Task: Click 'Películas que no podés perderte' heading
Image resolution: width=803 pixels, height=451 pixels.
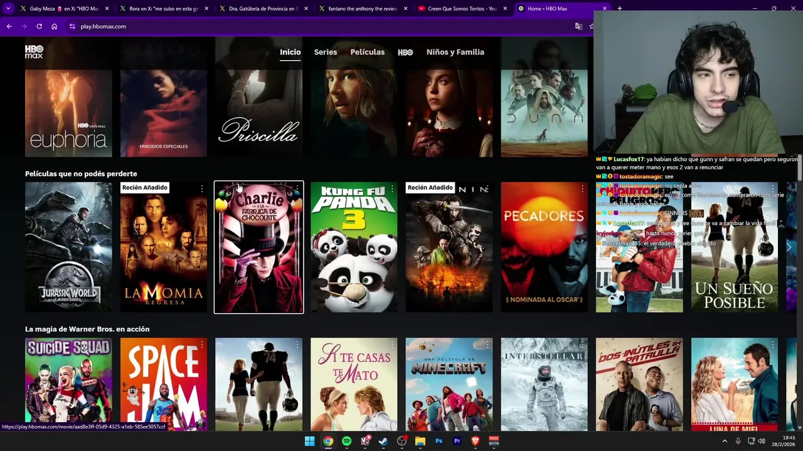Action: point(81,174)
